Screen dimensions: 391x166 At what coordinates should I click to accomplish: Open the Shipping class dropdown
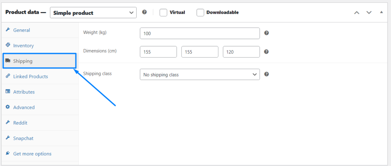(200, 74)
